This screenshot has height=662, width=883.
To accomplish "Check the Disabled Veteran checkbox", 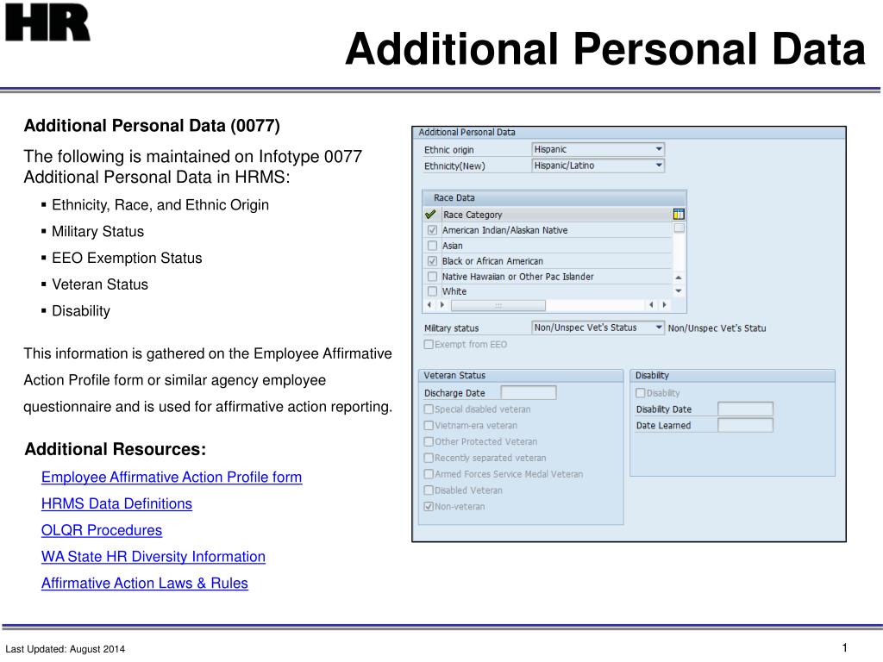I will 429,490.
